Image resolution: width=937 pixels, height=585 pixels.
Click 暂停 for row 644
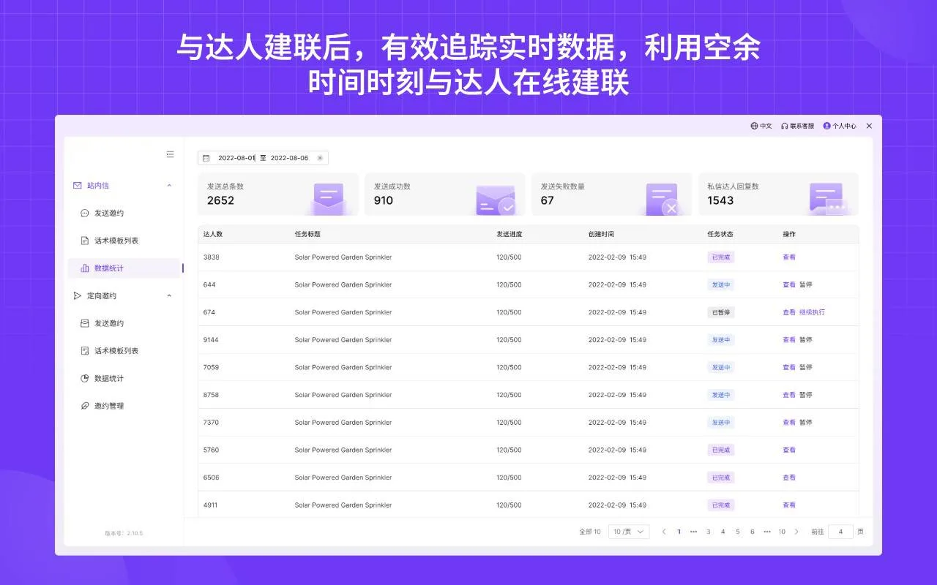pos(806,285)
